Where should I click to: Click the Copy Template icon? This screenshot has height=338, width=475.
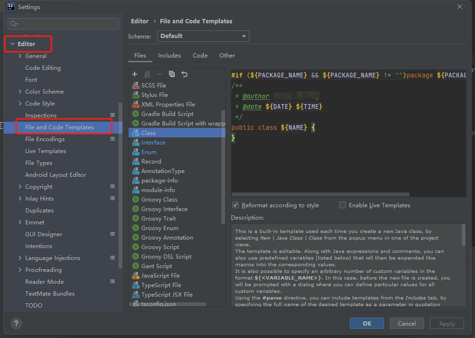coord(172,74)
